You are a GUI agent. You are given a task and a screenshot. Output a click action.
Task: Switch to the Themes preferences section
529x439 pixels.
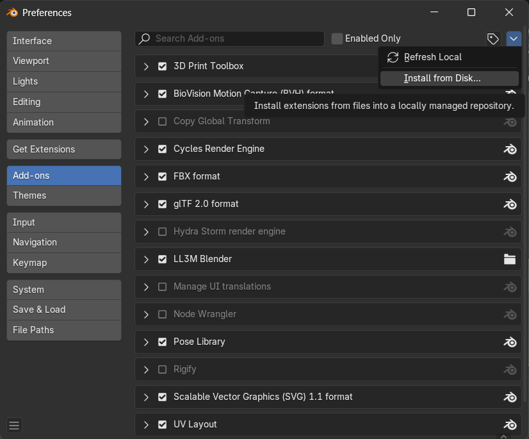[64, 195]
